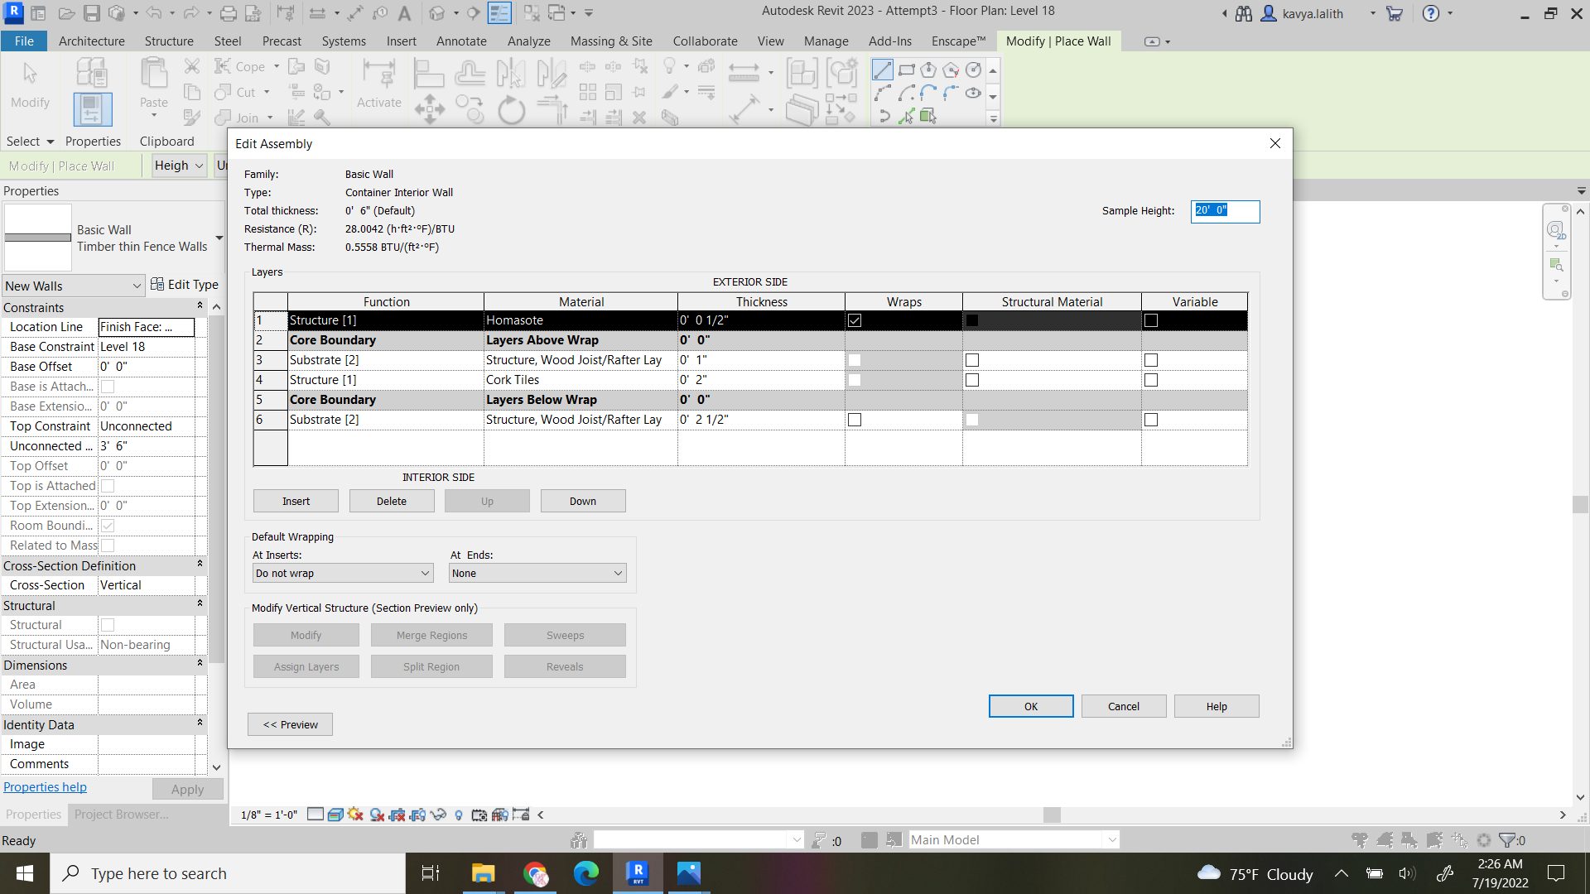Switch to Project Browser tab
The image size is (1590, 894).
(122, 815)
